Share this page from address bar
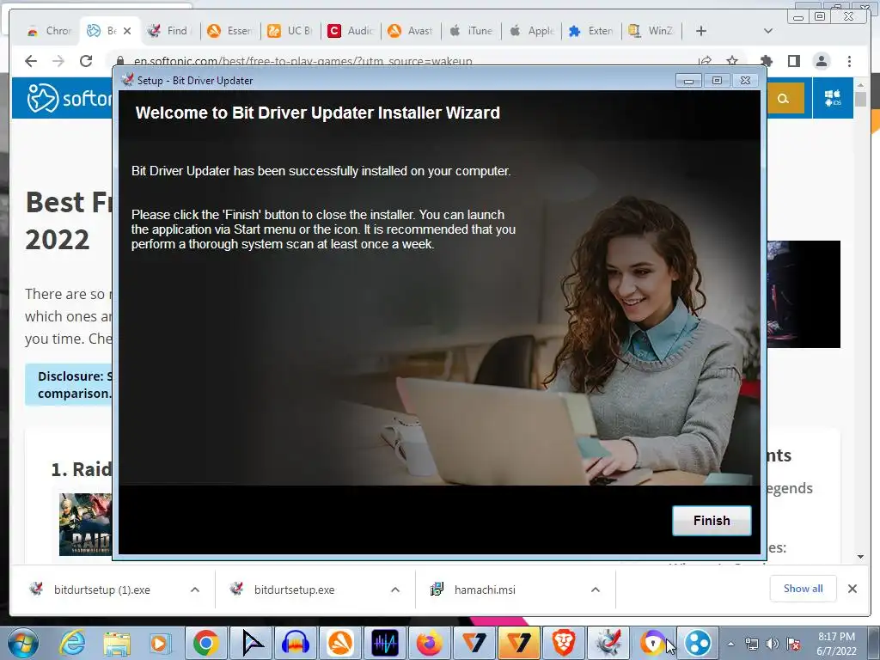 click(x=705, y=61)
